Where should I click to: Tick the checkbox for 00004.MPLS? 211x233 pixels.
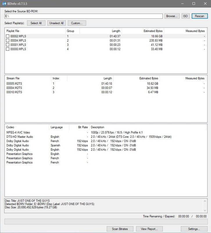8,40
